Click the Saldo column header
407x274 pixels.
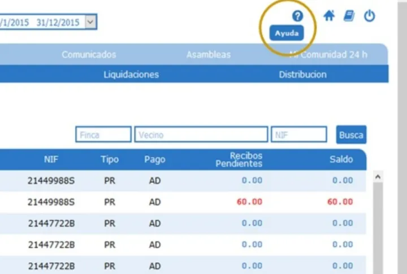(x=341, y=159)
